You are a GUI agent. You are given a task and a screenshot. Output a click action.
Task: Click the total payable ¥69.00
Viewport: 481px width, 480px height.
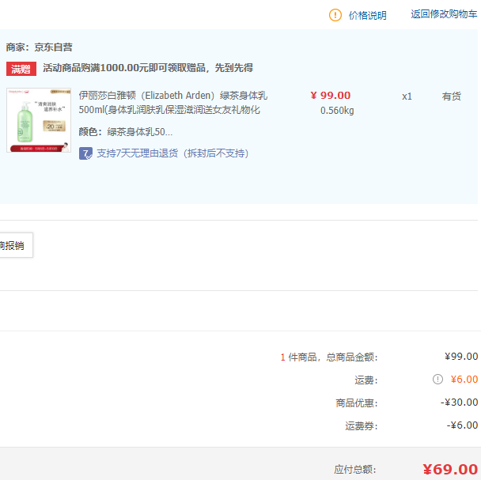point(450,469)
